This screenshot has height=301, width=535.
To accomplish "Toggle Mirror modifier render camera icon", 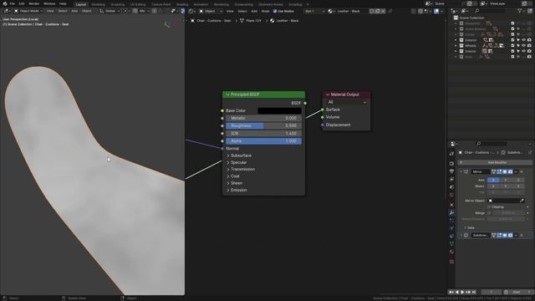I will pyautogui.click(x=510, y=171).
